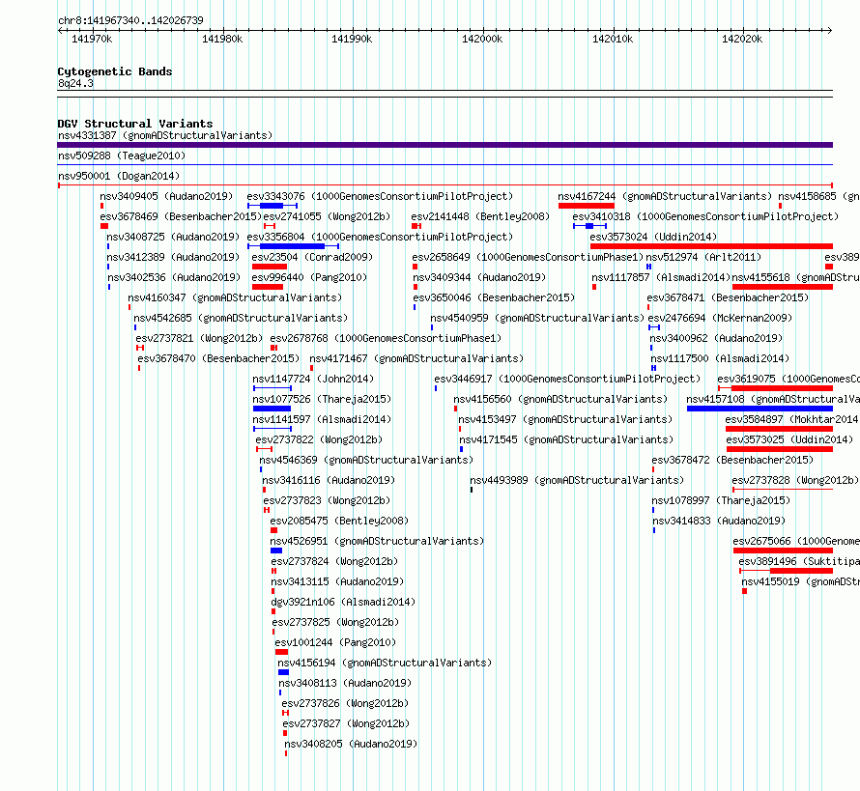Click the nsv3402536 (Audano2019) label

coord(174,277)
